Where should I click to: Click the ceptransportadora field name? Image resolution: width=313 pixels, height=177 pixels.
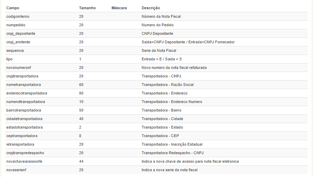click(x=22, y=136)
